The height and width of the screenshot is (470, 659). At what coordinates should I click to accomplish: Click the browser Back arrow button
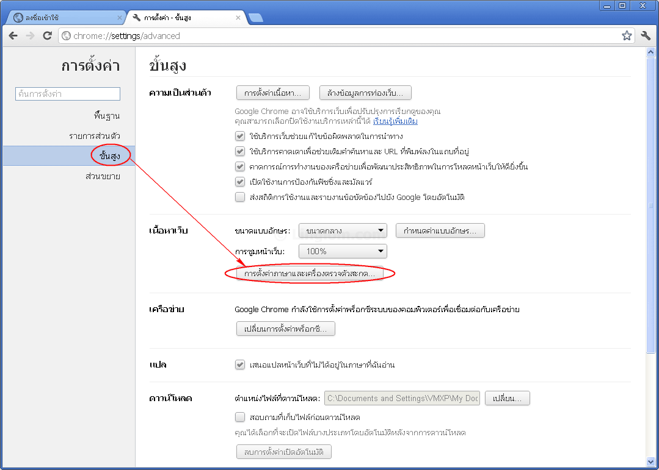[13, 36]
